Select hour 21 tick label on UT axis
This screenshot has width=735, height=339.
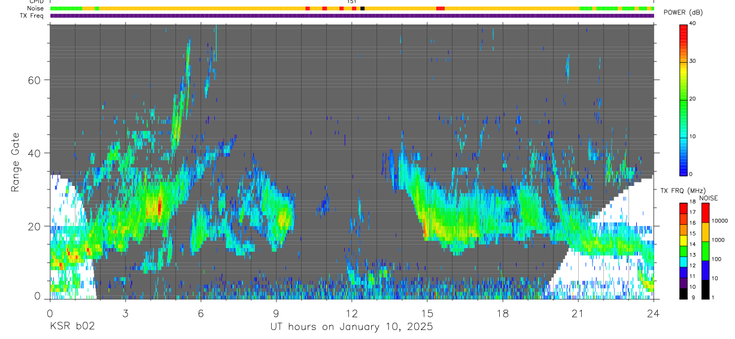pyautogui.click(x=578, y=313)
